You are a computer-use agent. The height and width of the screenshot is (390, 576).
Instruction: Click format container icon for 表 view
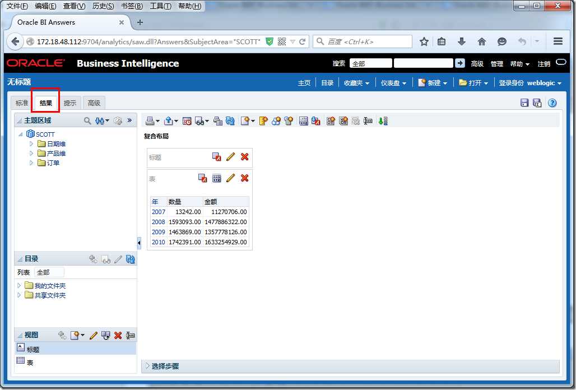click(202, 178)
